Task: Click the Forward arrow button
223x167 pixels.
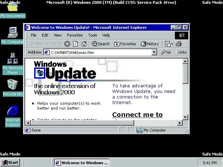Action: [54, 44]
